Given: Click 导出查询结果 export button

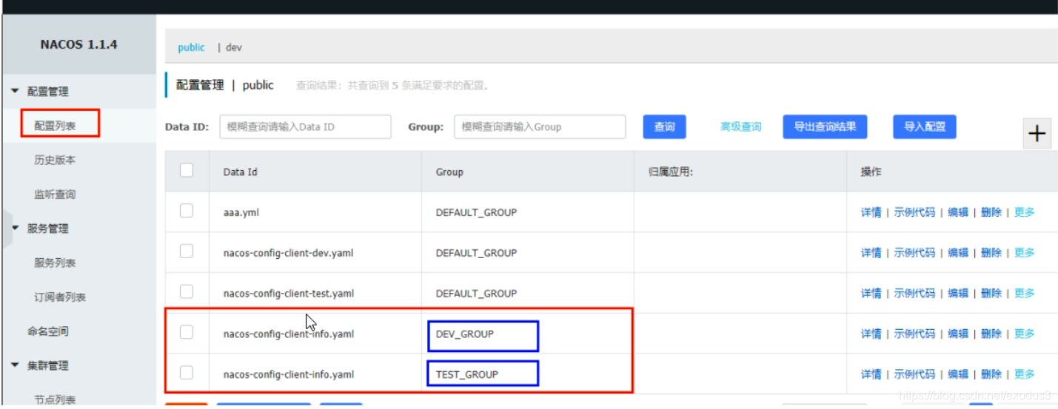Looking at the screenshot, I should tap(825, 126).
